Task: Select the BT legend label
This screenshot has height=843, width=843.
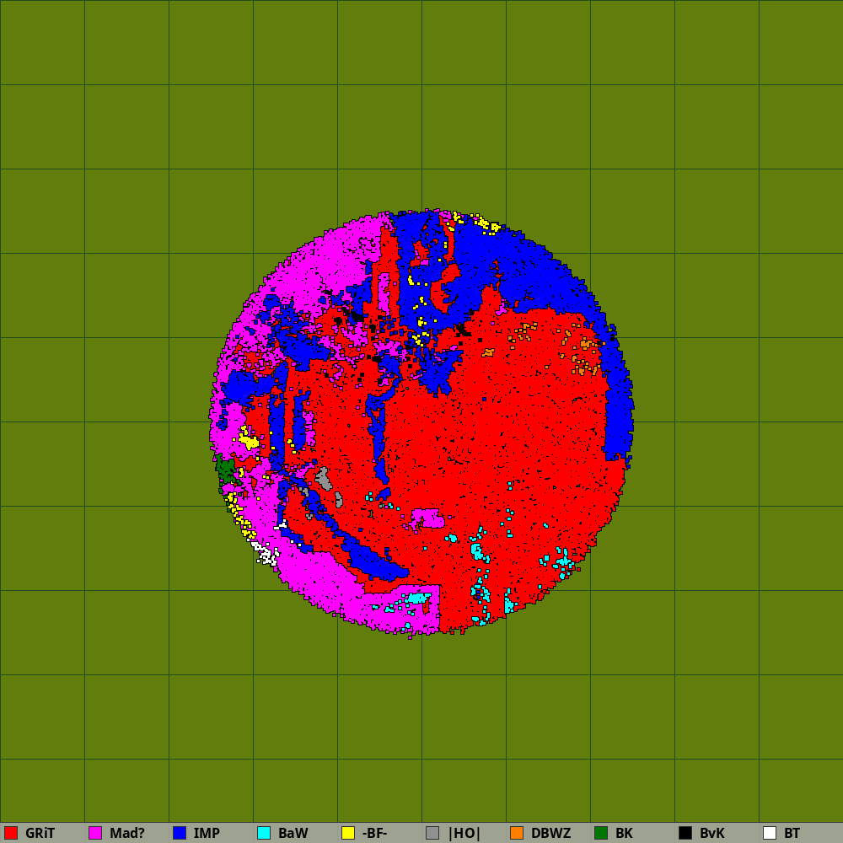Action: click(x=792, y=833)
